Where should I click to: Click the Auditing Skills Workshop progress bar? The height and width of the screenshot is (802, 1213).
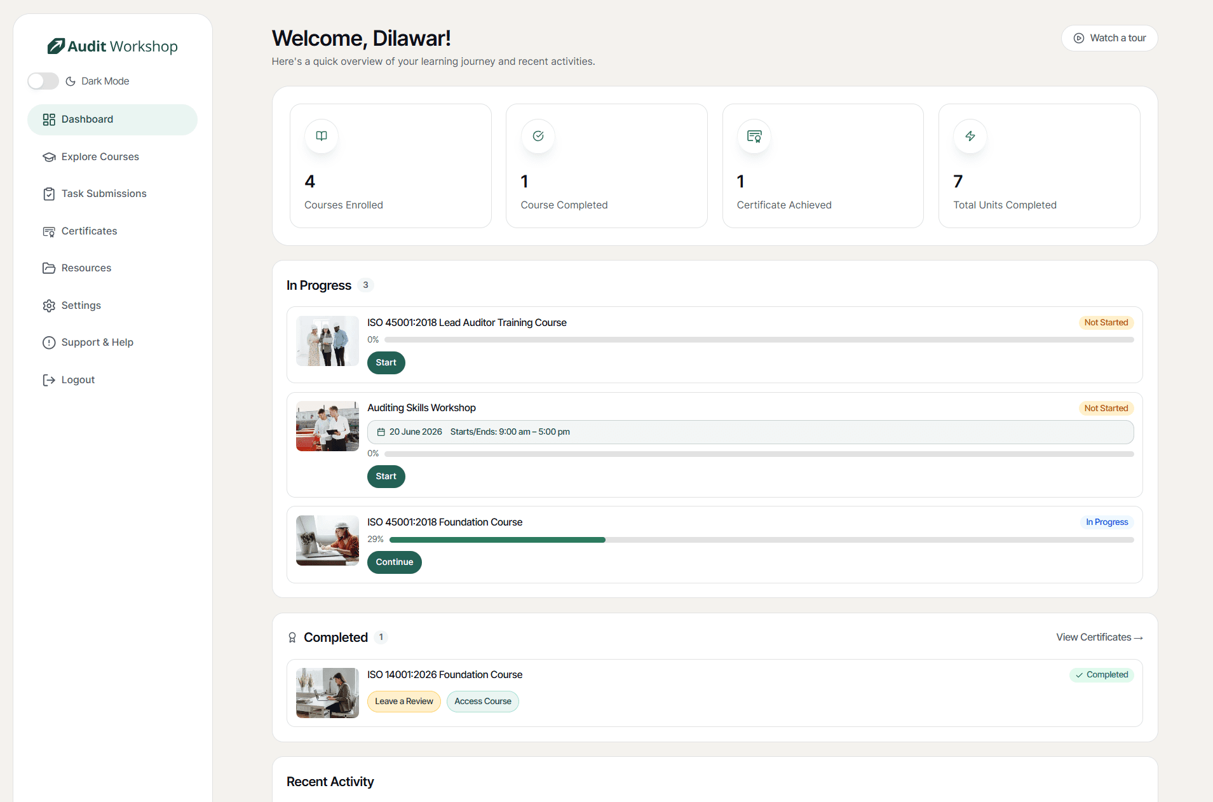759,454
